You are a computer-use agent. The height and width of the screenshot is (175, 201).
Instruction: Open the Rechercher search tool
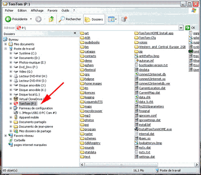point(70,19)
